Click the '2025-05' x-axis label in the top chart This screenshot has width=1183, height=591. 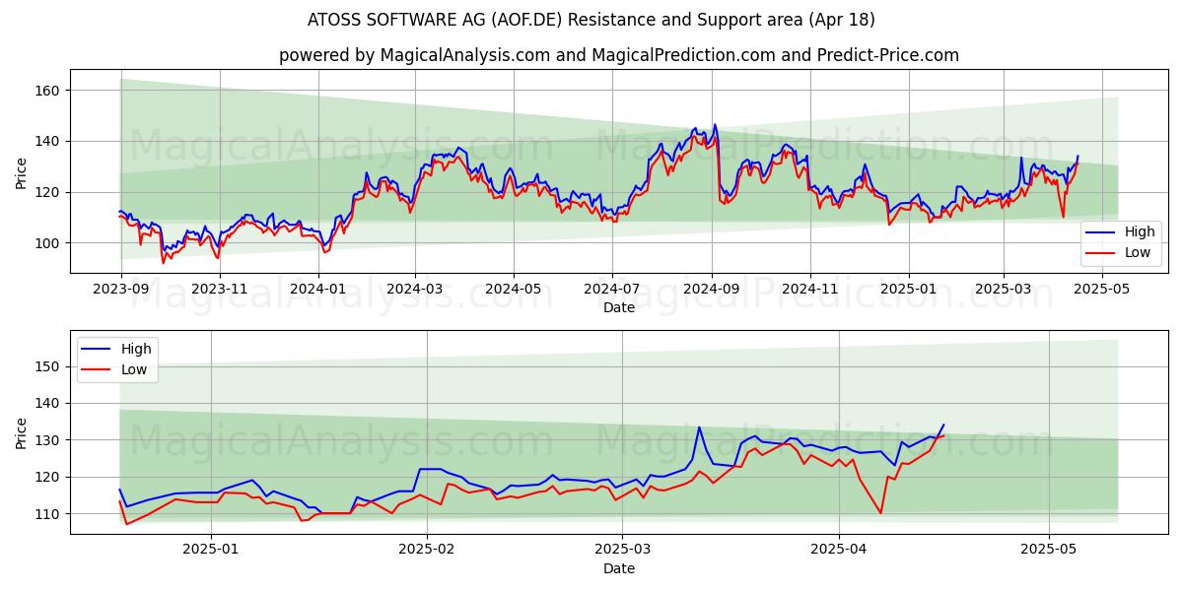point(1102,290)
